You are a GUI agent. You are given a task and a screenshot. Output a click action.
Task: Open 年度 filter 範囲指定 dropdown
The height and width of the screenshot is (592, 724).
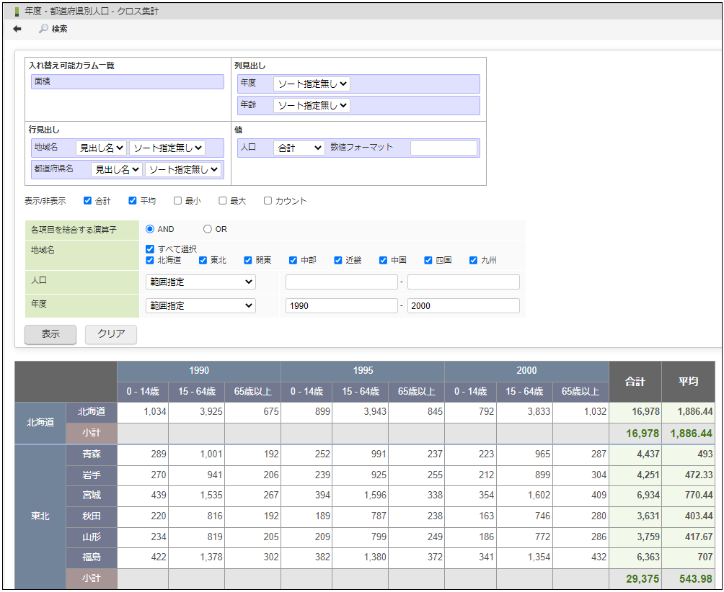point(201,305)
